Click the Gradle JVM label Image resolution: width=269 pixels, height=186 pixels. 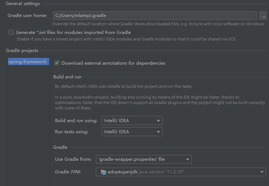coord(68,172)
